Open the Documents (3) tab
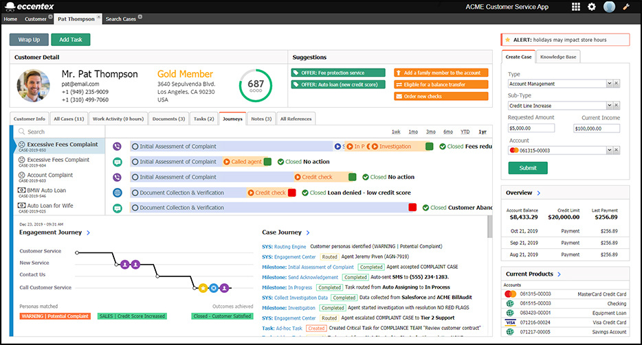Screen dimensions: 642x345 pyautogui.click(x=168, y=119)
